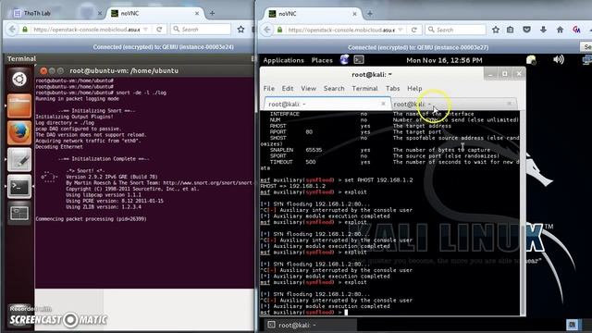The width and height of the screenshot is (592, 333).
Task: Click workspace switcher in Kali bottom panel
Action: point(572,325)
